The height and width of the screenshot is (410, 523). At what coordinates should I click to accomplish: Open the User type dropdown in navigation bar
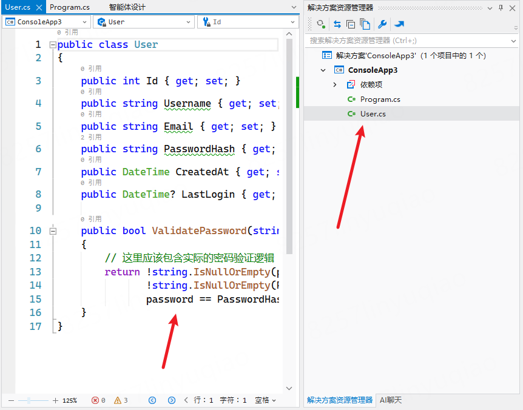tap(189, 22)
